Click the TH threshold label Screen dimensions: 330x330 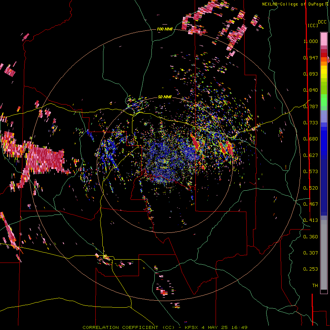[x=315, y=286]
